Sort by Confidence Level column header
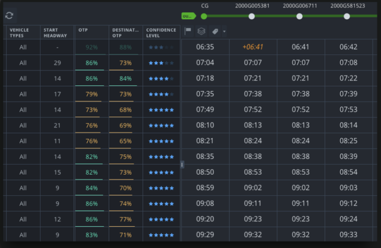The image size is (381, 248). coord(161,32)
